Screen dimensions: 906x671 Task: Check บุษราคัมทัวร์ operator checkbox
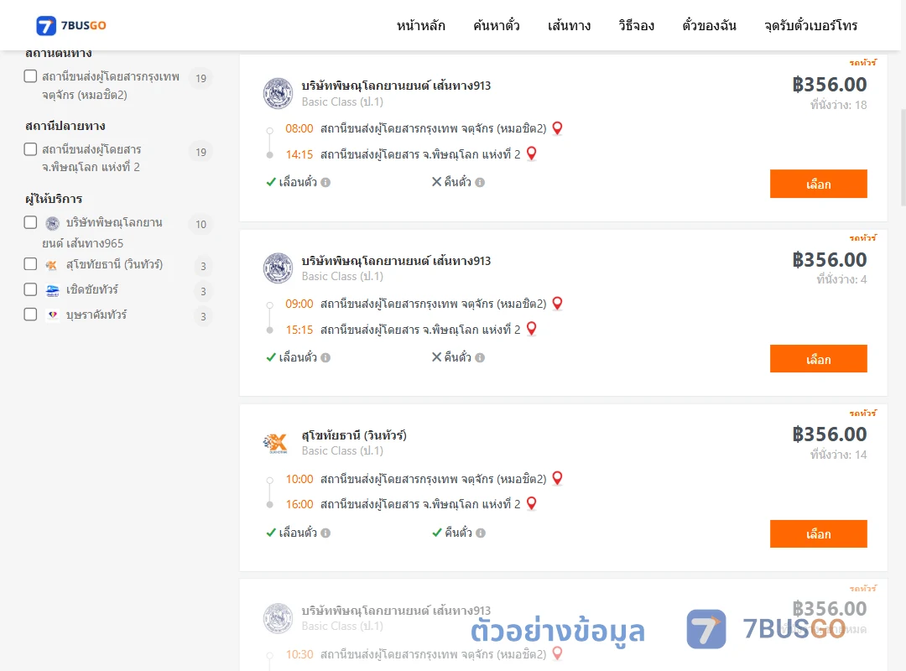pos(31,315)
